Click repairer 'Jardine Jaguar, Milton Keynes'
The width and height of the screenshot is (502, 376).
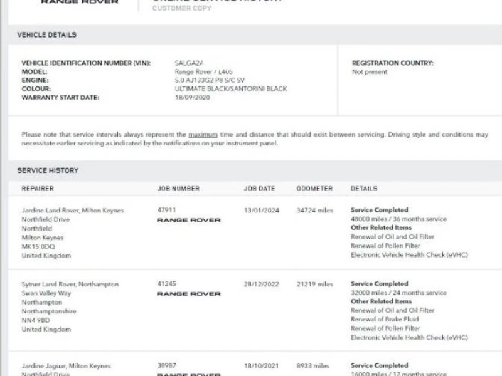[67, 366]
